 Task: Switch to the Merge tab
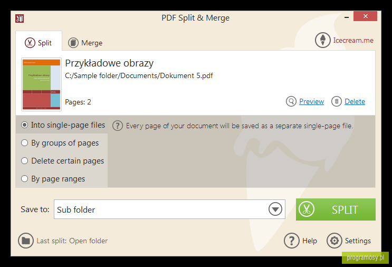[85, 43]
